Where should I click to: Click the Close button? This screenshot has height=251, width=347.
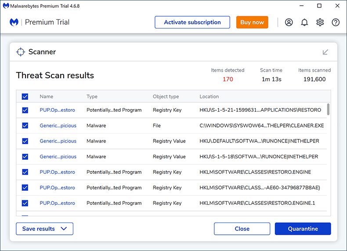tap(242, 229)
